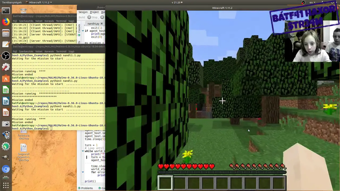Open Nézet menu in upper terminal

39,21
